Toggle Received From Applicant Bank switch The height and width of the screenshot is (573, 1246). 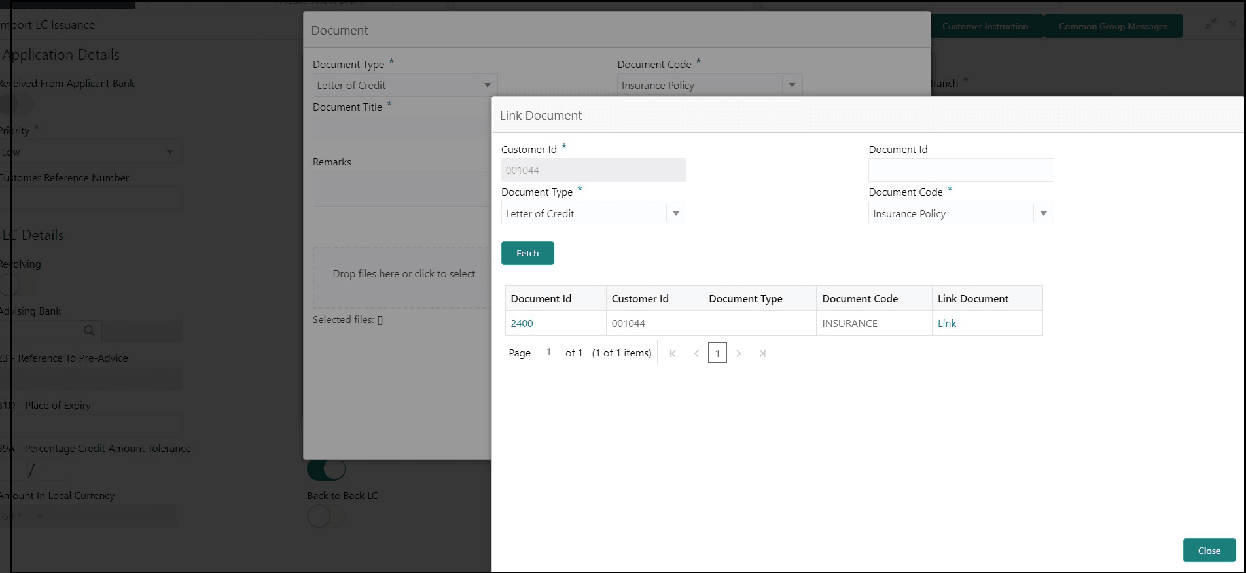coord(16,104)
